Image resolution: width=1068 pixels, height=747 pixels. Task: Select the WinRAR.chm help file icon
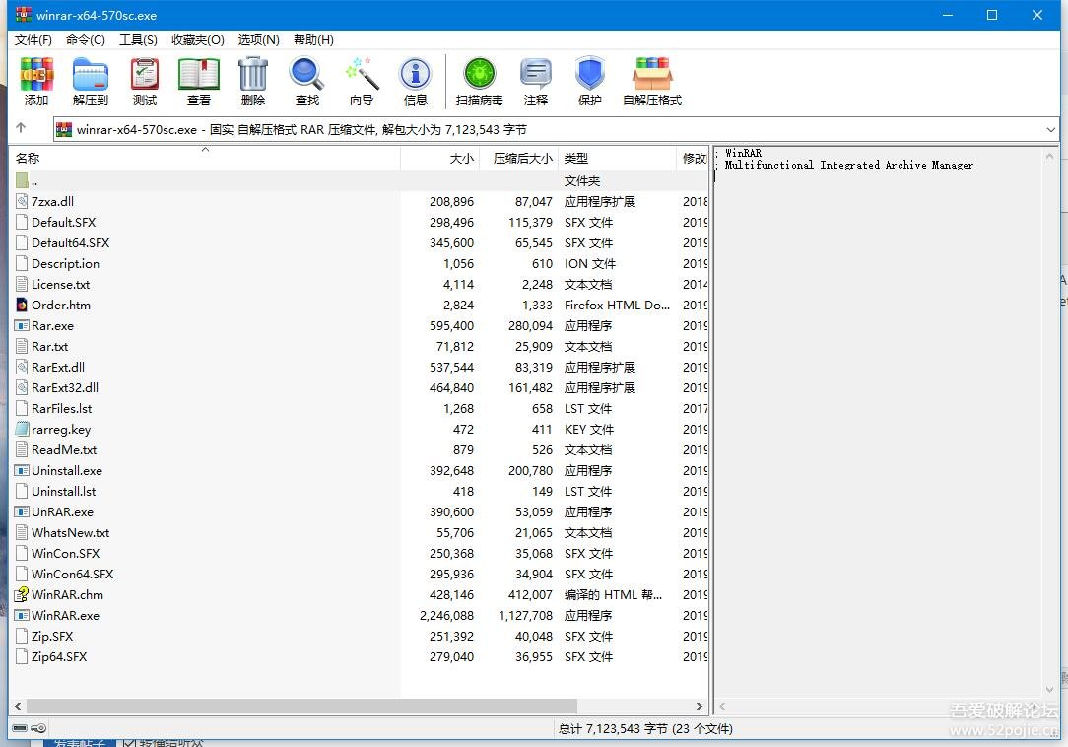click(x=22, y=594)
